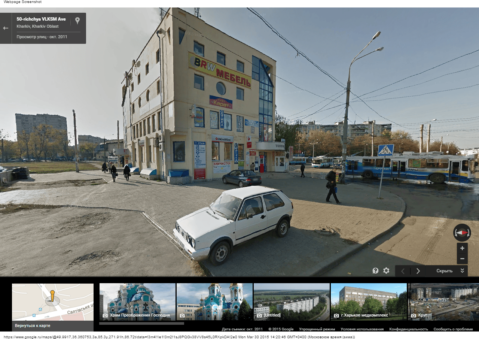This screenshot has width=479, height=339.
Task: Open Храм Преображения Господня photo
Action: click(137, 302)
